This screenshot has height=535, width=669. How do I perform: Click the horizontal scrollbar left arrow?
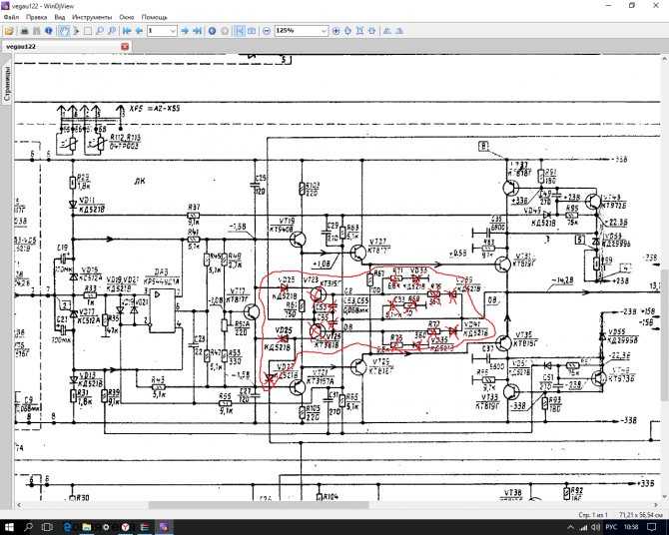[x=18, y=505]
